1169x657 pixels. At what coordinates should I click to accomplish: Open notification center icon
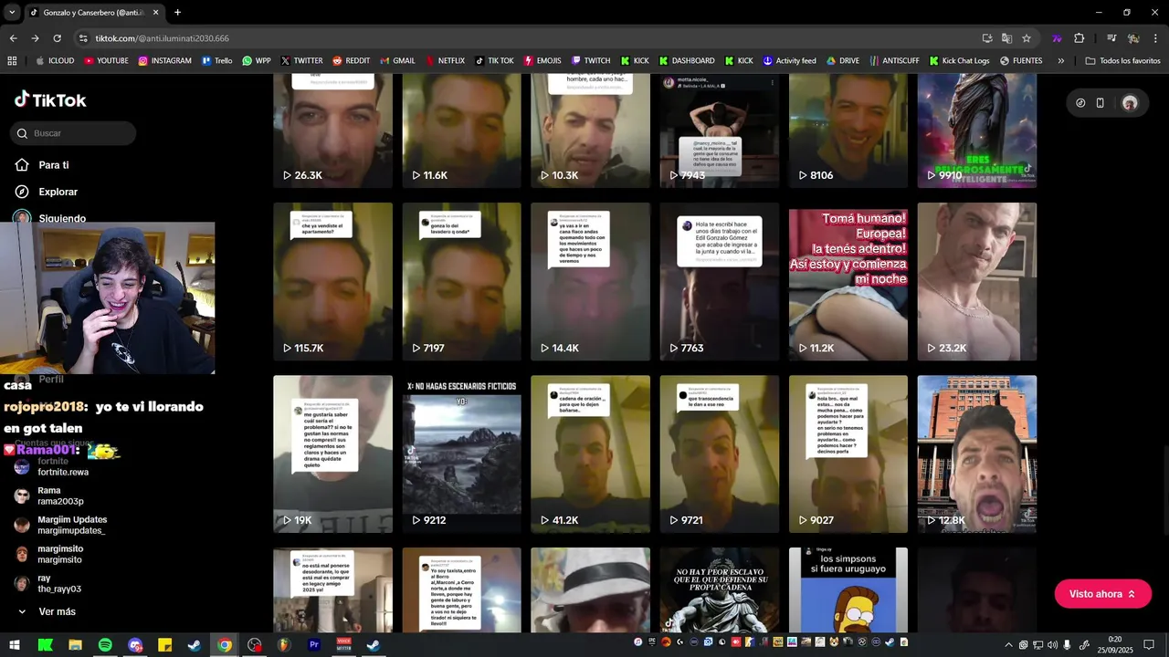[x=1149, y=645]
